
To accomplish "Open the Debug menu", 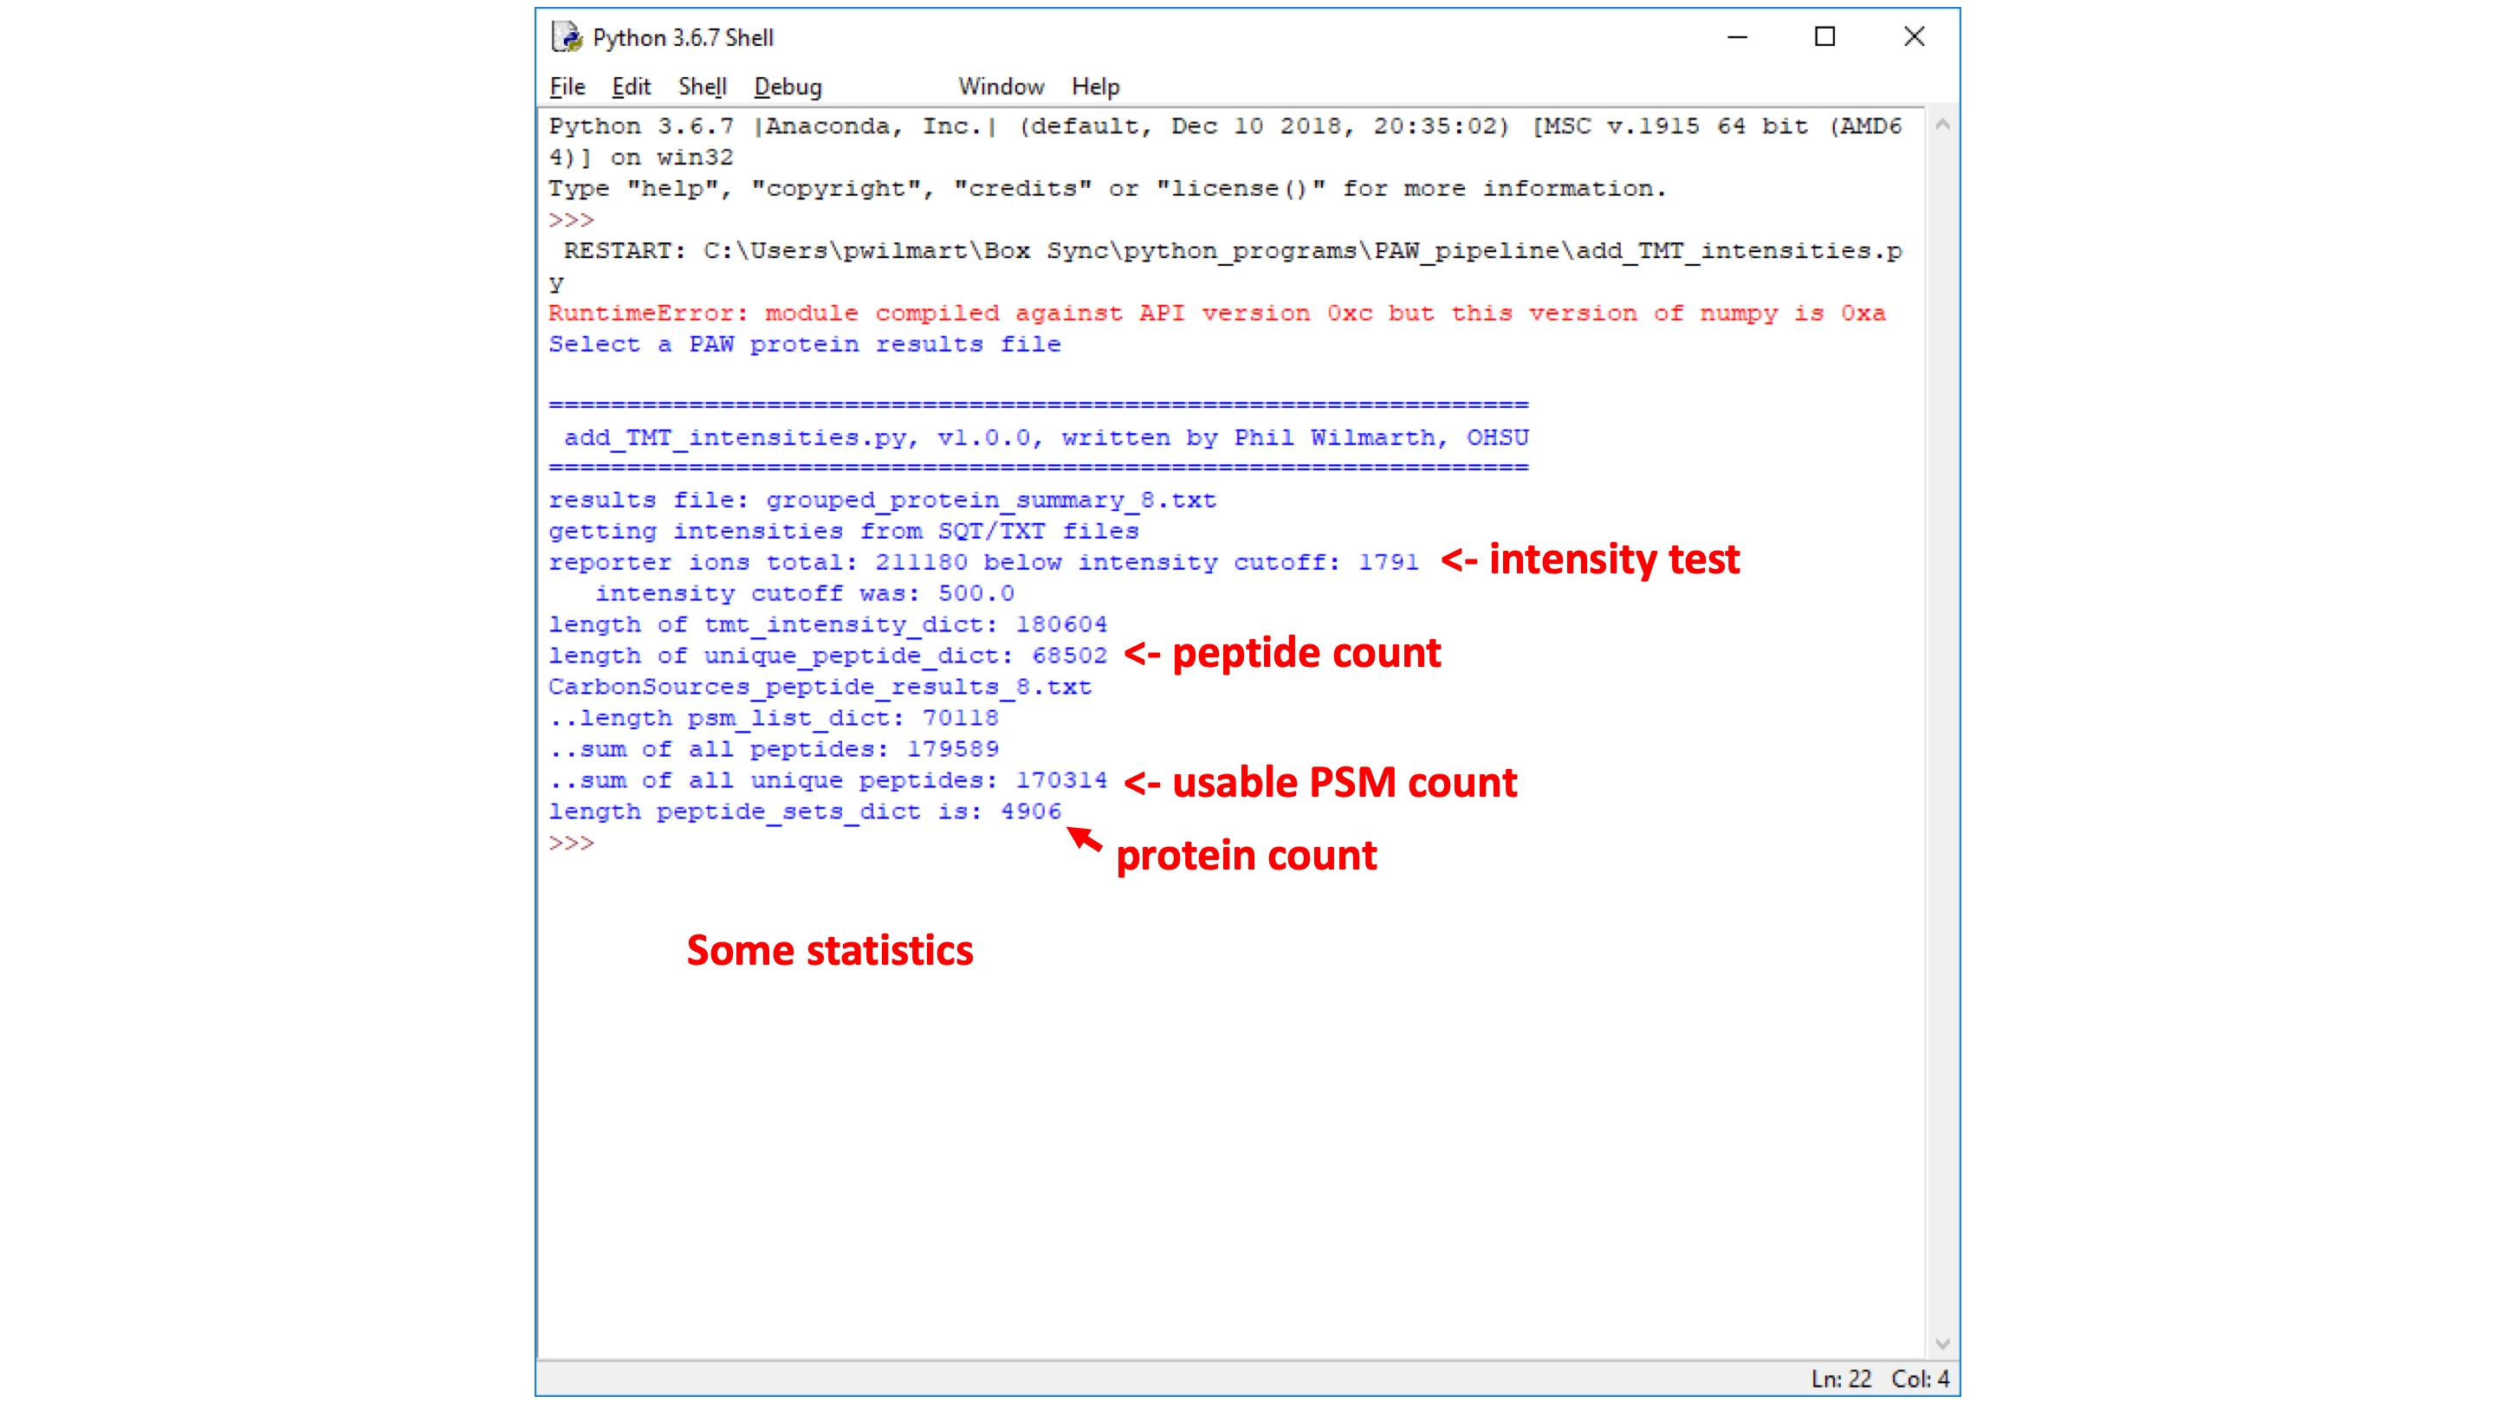I will click(x=787, y=87).
